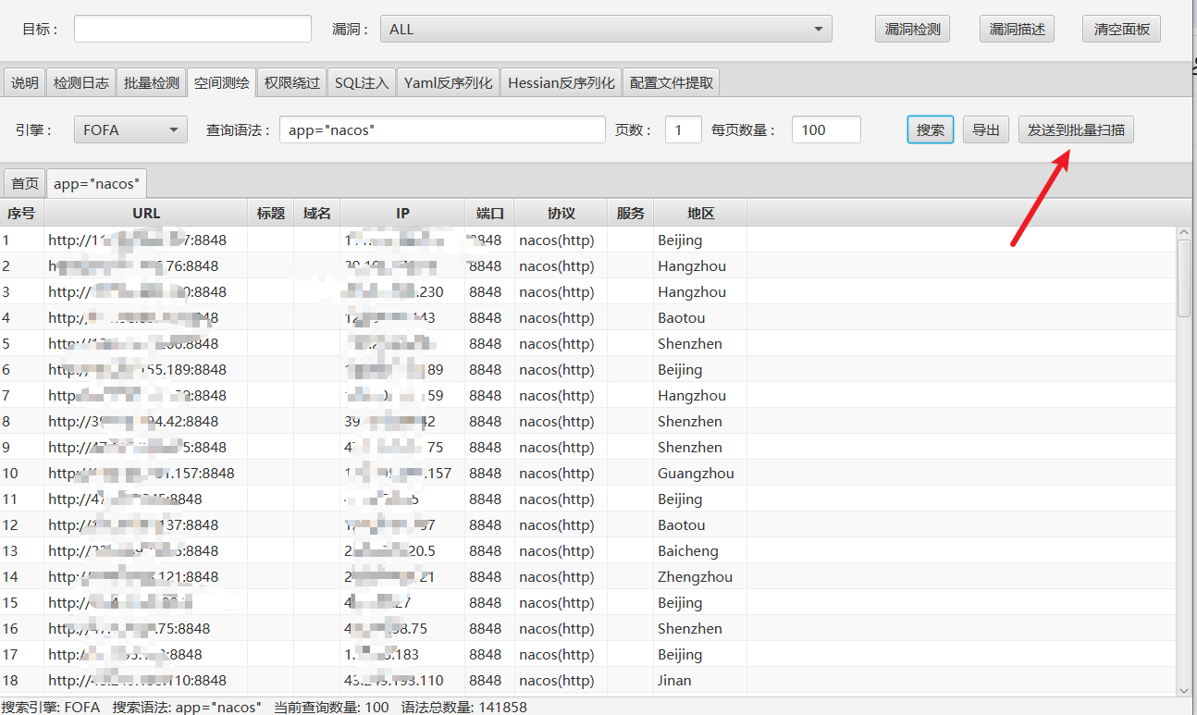Open the 引擎 FOFA engine dropdown
Image resolution: width=1197 pixels, height=715 pixels.
point(130,129)
